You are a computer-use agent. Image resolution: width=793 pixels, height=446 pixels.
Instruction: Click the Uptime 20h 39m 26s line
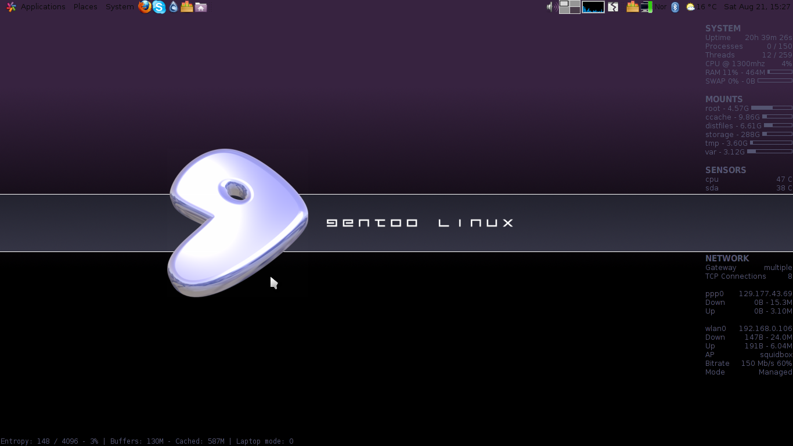[749, 38]
